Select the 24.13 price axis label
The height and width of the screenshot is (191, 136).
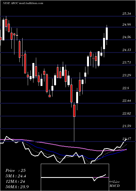click(127, 50)
